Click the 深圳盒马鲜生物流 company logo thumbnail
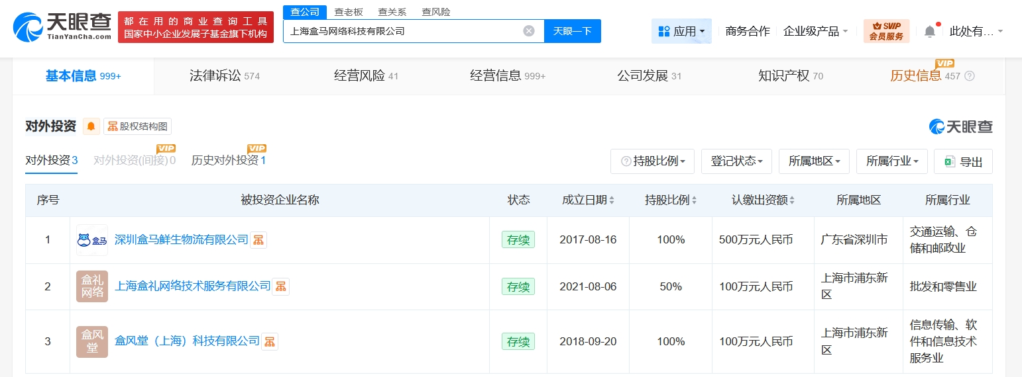 [x=92, y=240]
